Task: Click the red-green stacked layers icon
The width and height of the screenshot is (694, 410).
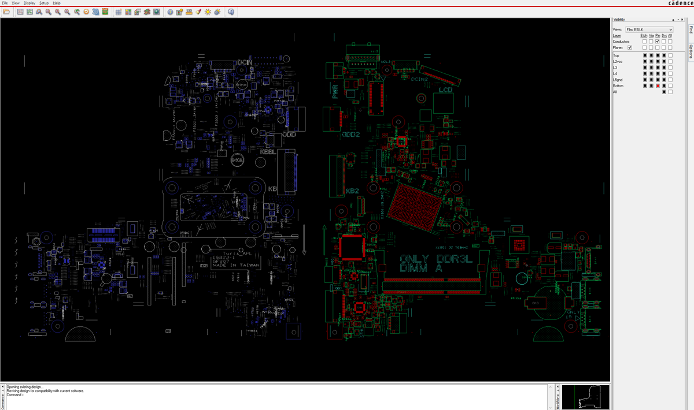Action: (x=147, y=12)
